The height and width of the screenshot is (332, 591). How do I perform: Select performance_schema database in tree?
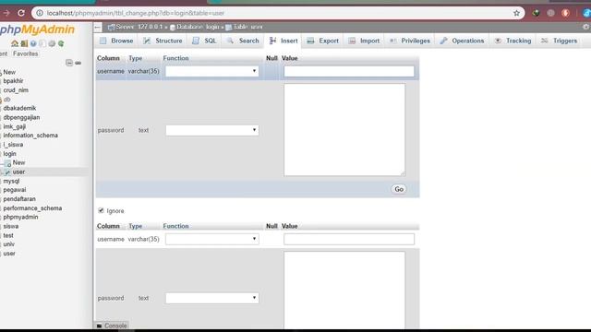[x=32, y=208]
